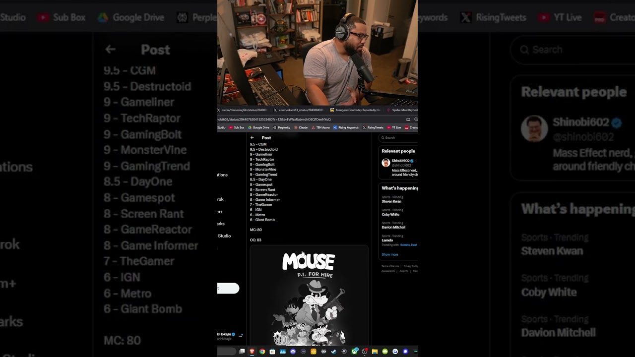Click the X Search field
This screenshot has width=635, height=357.
(x=398, y=138)
